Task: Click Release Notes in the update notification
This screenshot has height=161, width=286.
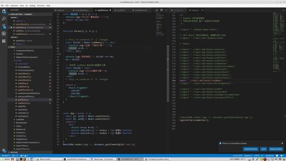Action: click(276, 149)
